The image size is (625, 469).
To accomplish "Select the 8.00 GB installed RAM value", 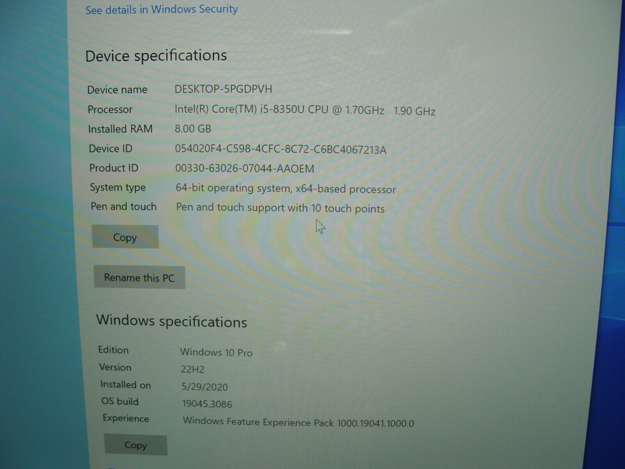I will tap(193, 129).
